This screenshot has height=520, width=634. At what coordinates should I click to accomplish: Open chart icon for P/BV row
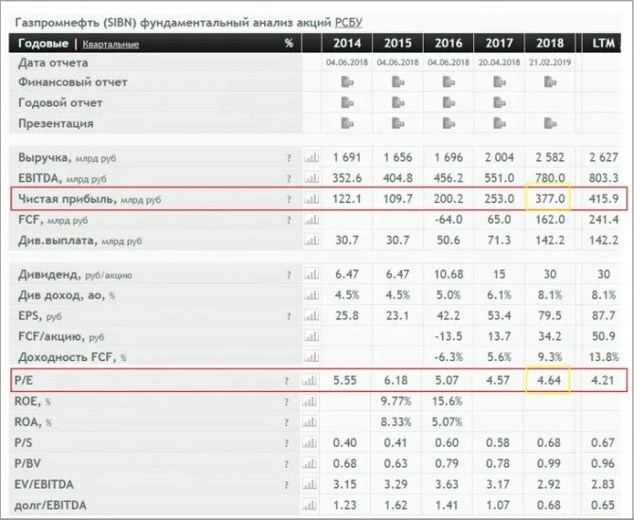309,463
